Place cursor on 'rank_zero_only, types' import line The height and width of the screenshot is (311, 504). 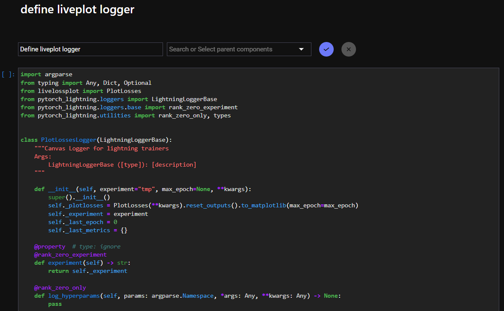coord(125,116)
